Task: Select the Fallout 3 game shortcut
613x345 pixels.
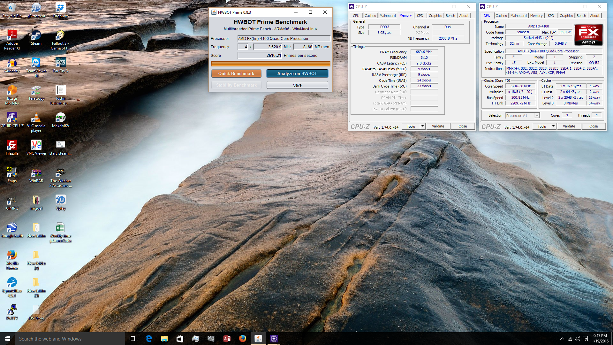Action: pyautogui.click(x=60, y=40)
